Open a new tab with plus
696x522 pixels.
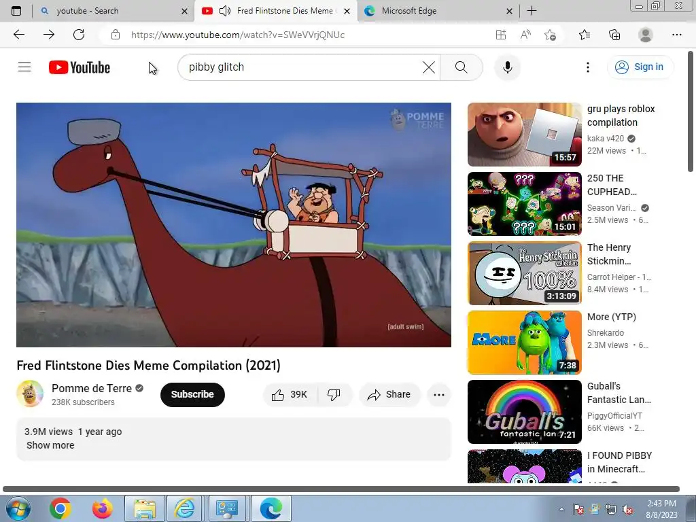(532, 11)
